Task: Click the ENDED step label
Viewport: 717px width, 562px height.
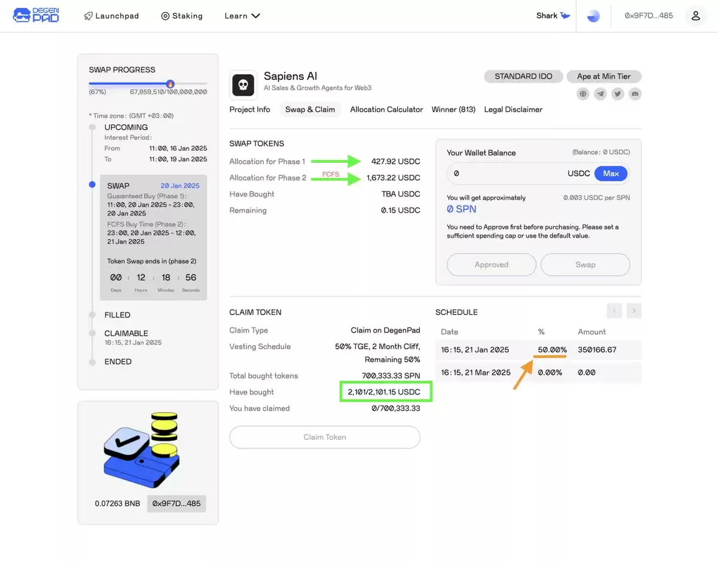Action: 118,362
